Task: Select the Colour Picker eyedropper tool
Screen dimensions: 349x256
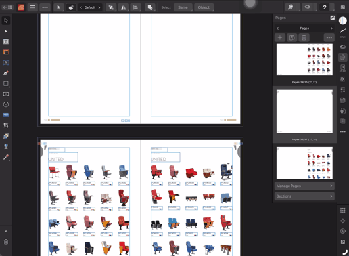Action: (x=6, y=157)
